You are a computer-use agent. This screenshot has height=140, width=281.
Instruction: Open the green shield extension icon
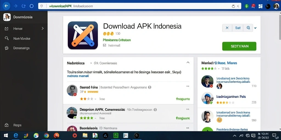pos(247,6)
